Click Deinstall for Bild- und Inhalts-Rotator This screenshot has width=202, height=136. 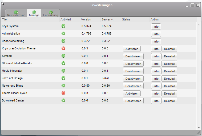coord(169,64)
